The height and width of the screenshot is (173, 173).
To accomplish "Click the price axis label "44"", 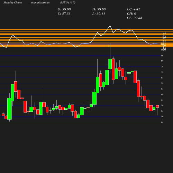I will click(x=162, y=100).
